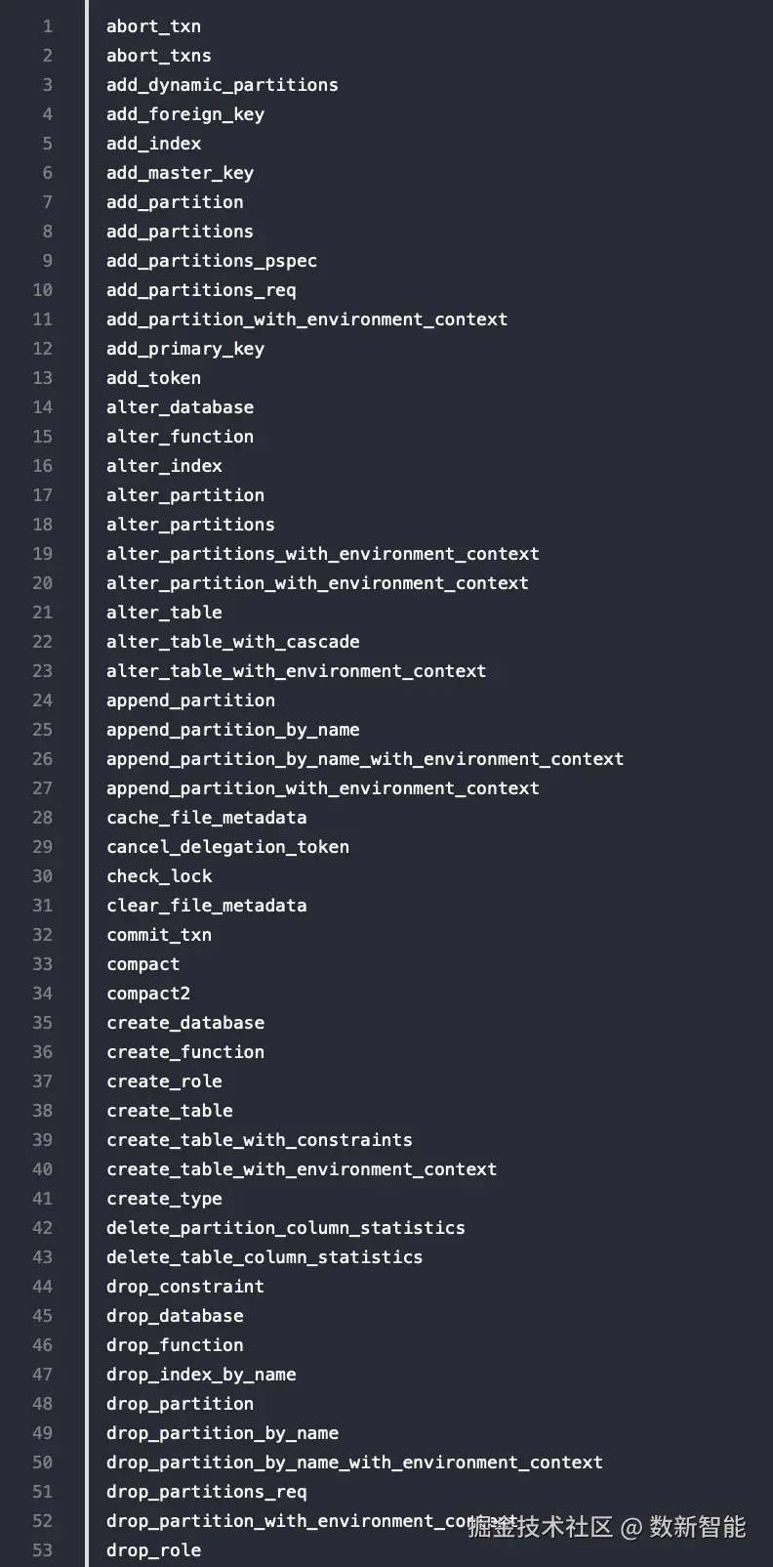Click on drop_constraint text
773x1567 pixels.
pos(184,1287)
